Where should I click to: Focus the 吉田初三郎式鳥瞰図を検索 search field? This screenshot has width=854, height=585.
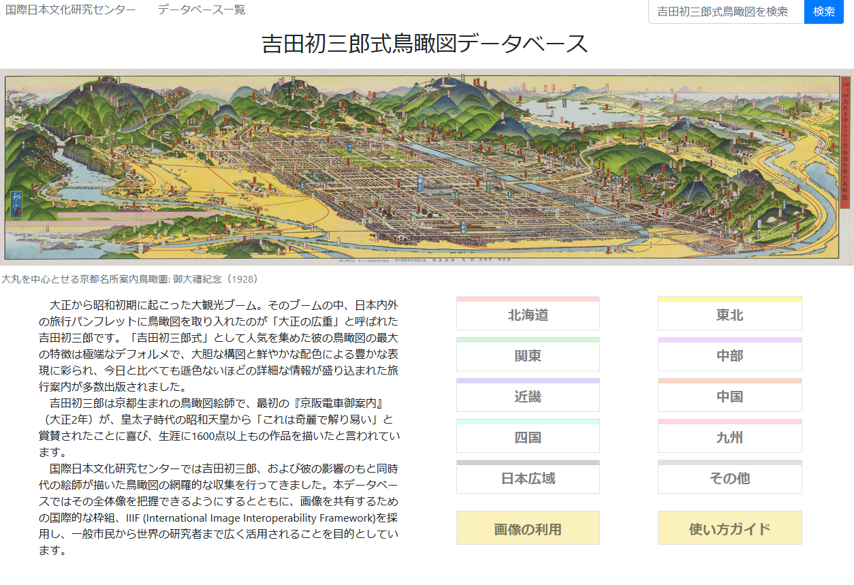tap(726, 12)
